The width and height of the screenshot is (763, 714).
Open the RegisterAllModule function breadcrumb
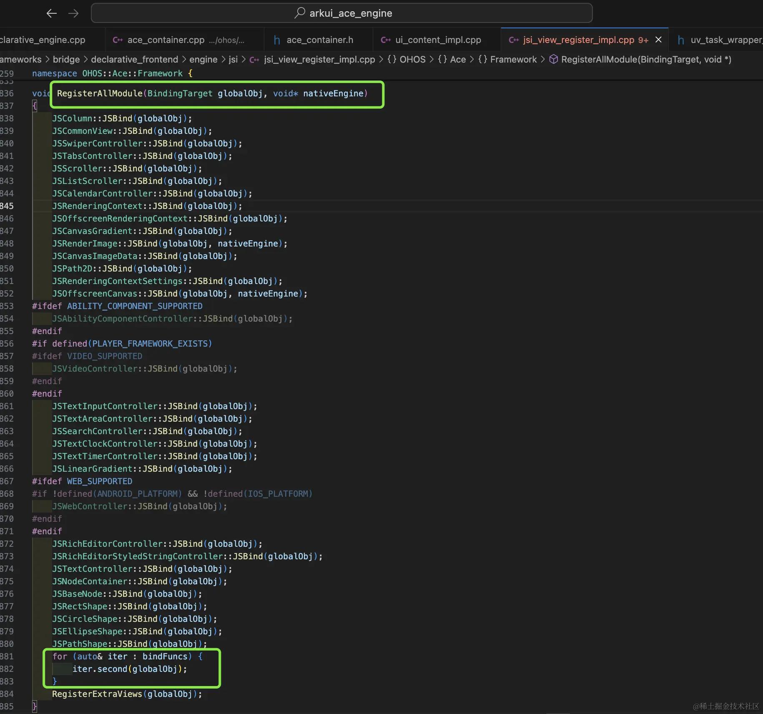pyautogui.click(x=646, y=59)
